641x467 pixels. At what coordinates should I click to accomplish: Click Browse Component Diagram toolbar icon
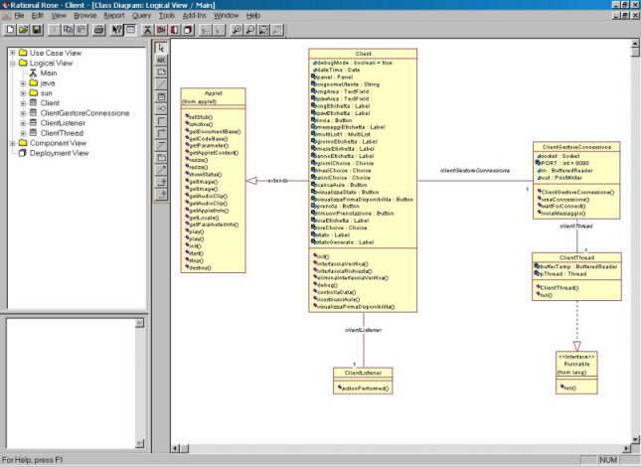(175, 30)
